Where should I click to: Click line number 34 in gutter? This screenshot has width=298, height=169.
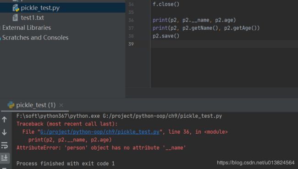tap(131, 4)
